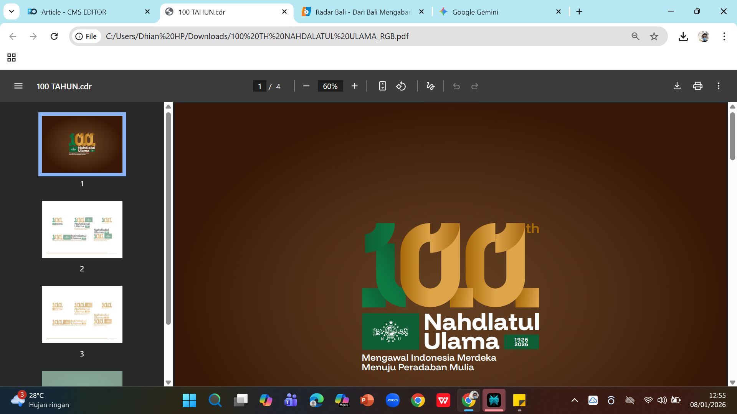
Task: Select page 2 thumbnail
Action: click(x=82, y=229)
